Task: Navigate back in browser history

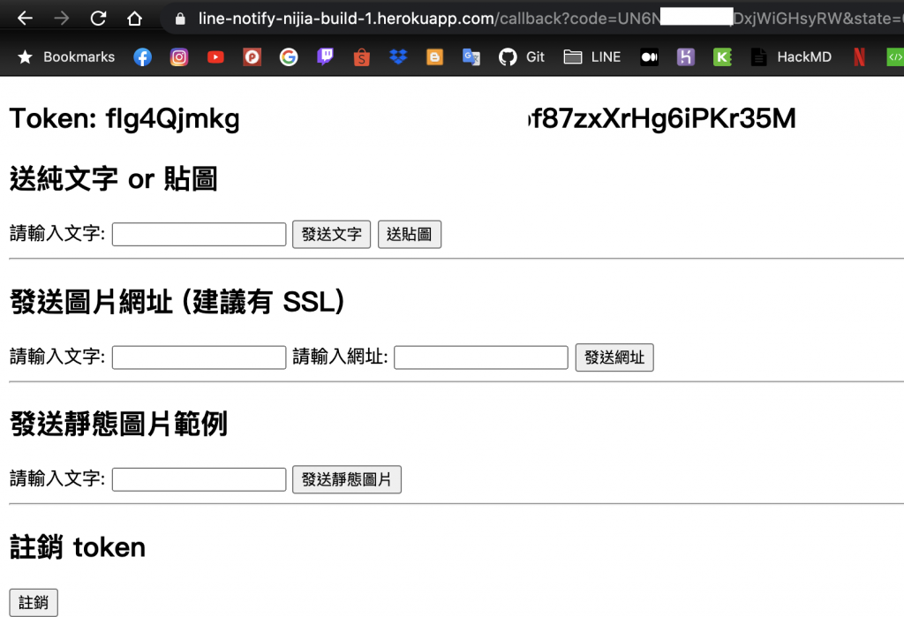Action: [x=25, y=19]
